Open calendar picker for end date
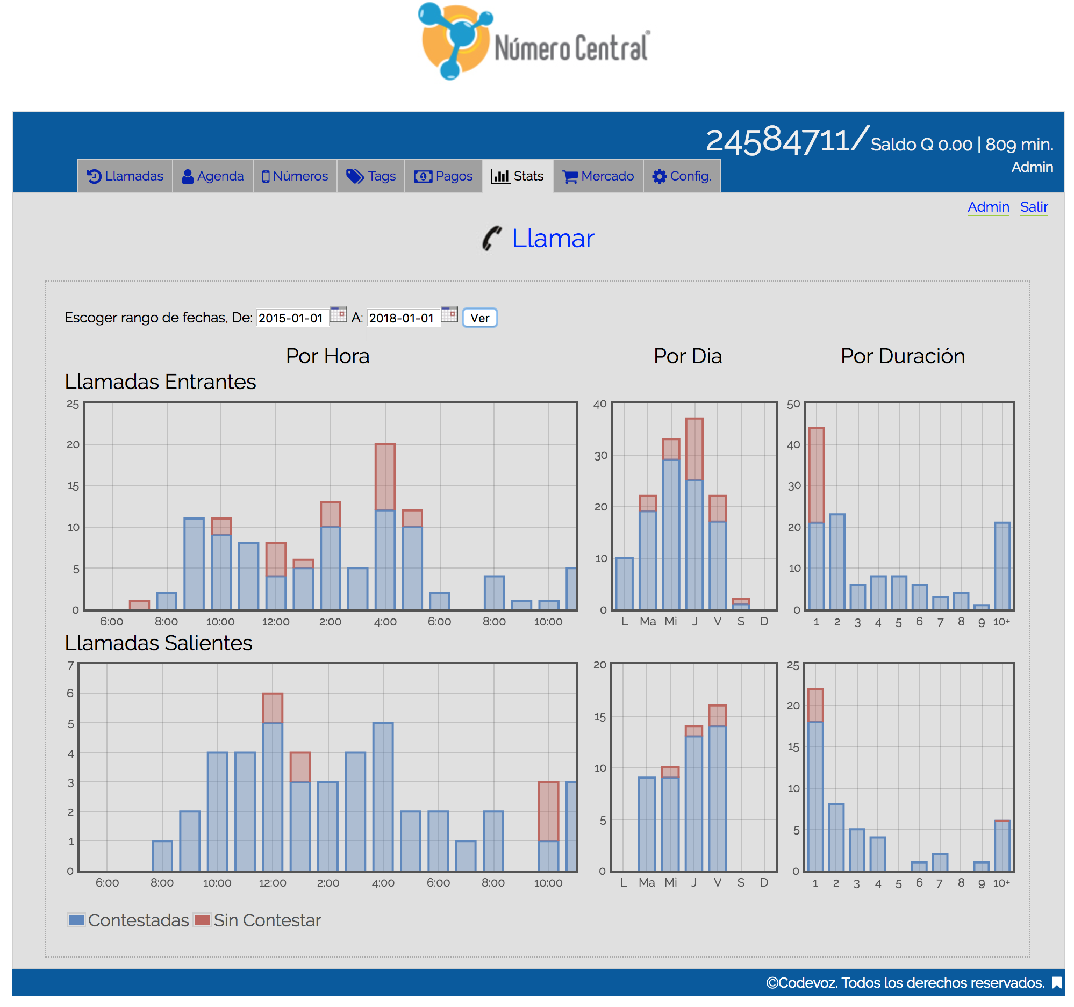The height and width of the screenshot is (1007, 1074). pos(449,314)
